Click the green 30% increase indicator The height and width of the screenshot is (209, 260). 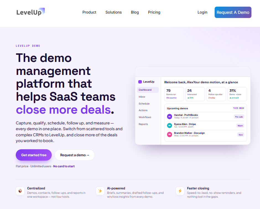coord(191,98)
